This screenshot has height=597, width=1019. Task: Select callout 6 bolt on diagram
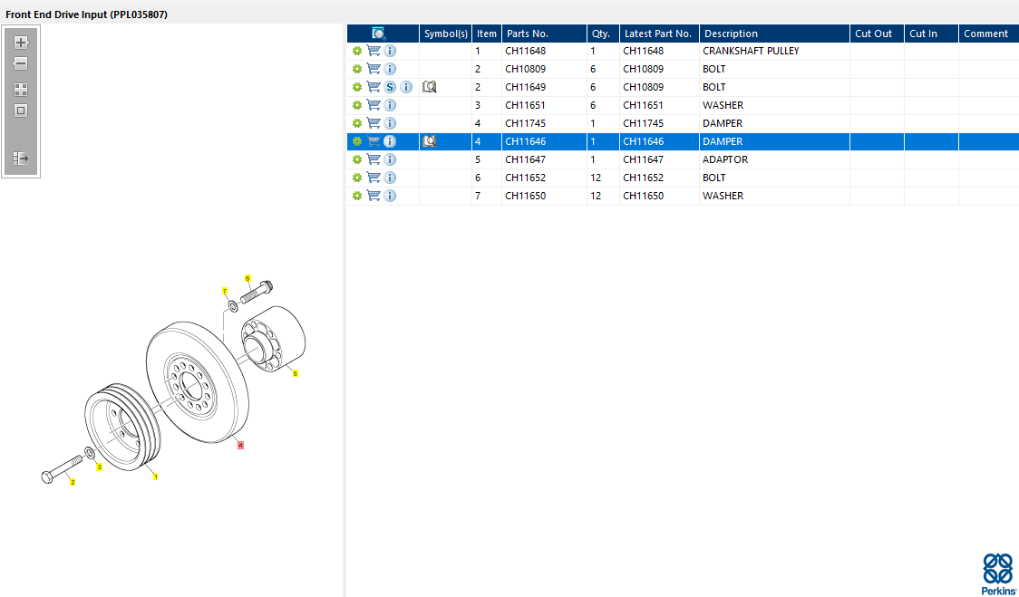pyautogui.click(x=247, y=278)
